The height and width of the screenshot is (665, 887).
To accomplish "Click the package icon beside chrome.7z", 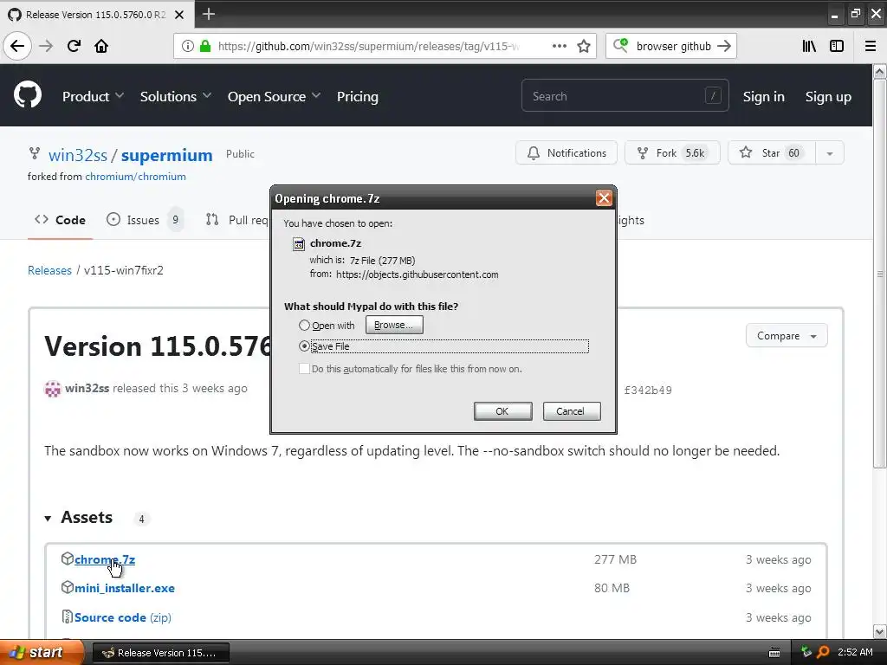I will [68, 558].
